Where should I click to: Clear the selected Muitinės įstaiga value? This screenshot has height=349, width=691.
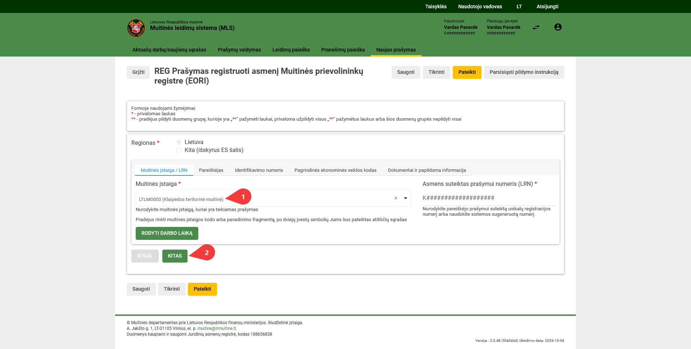pyautogui.click(x=396, y=198)
